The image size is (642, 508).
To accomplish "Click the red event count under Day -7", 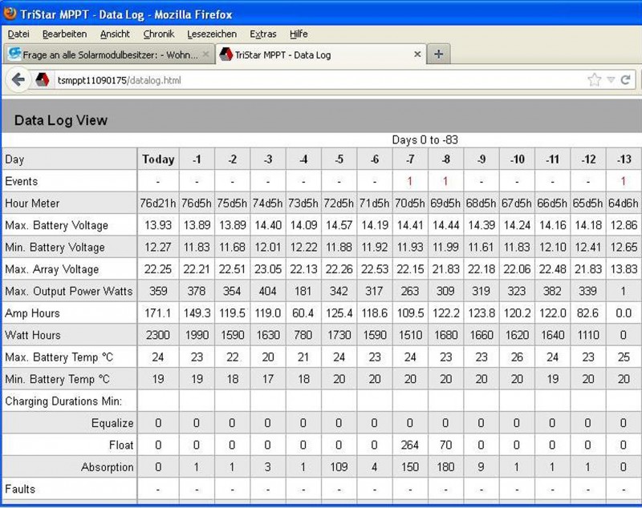I will (x=410, y=181).
